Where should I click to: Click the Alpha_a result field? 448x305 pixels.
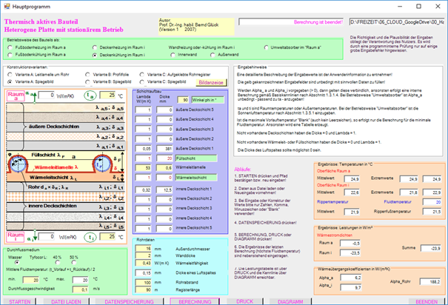coord(351,278)
